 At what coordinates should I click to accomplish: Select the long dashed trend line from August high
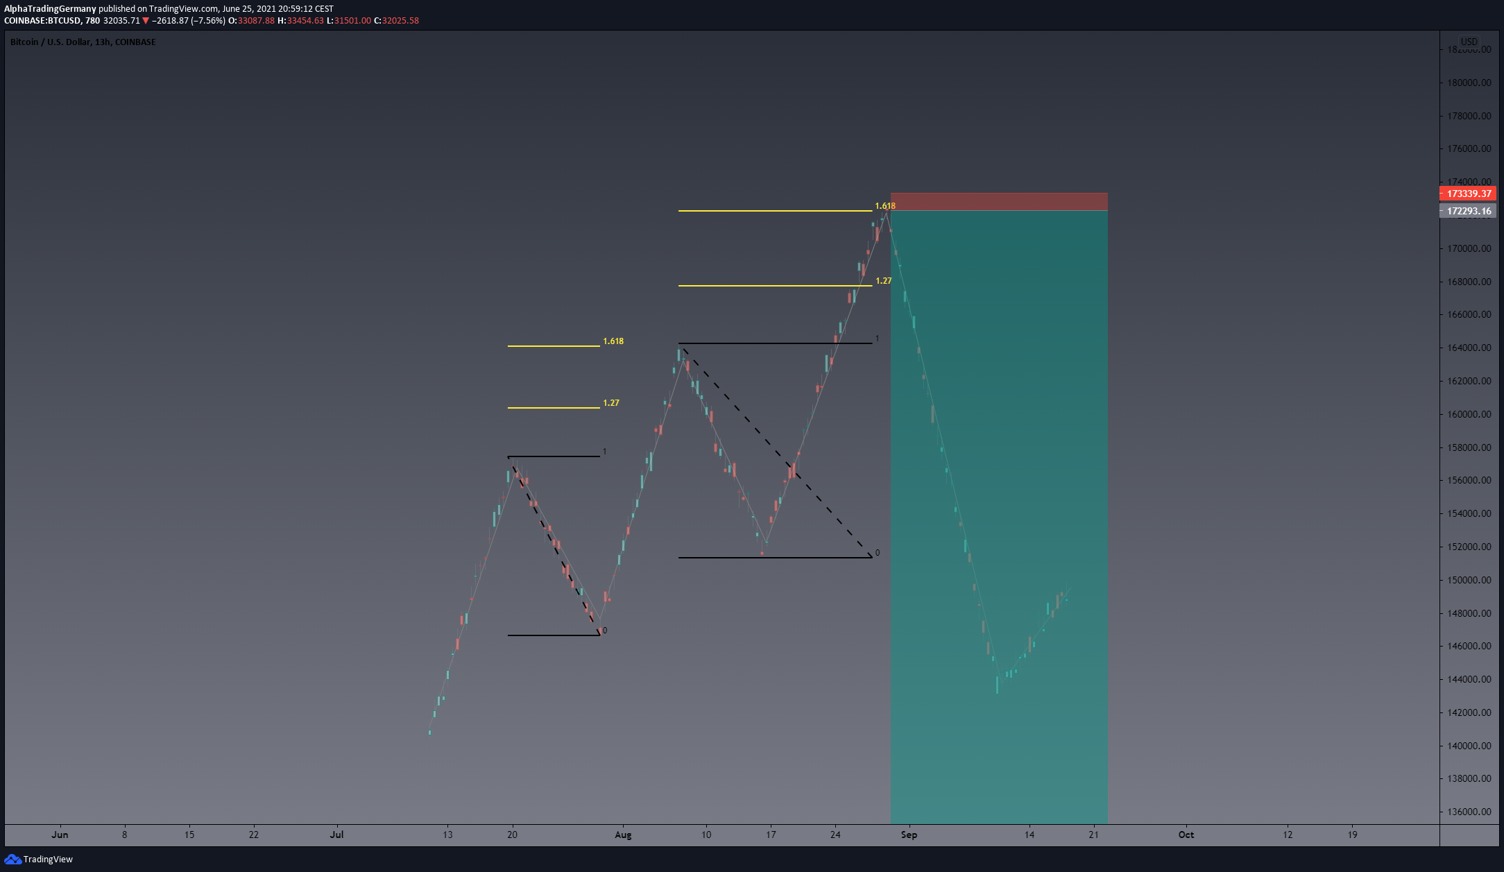777,452
